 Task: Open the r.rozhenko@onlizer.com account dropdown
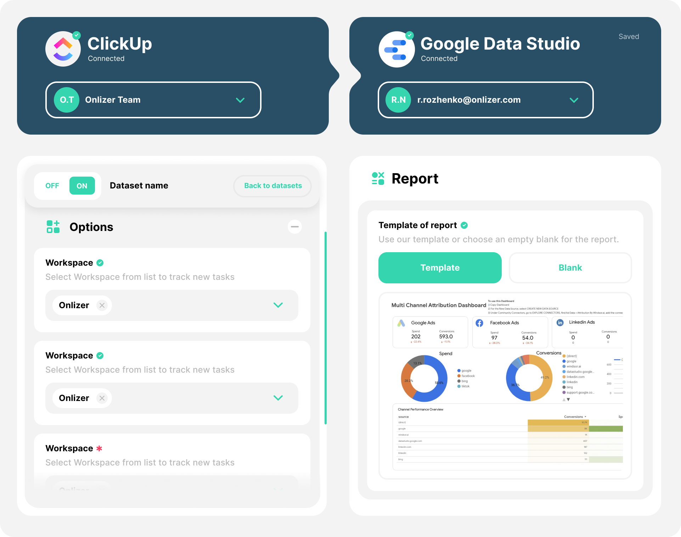(x=574, y=100)
